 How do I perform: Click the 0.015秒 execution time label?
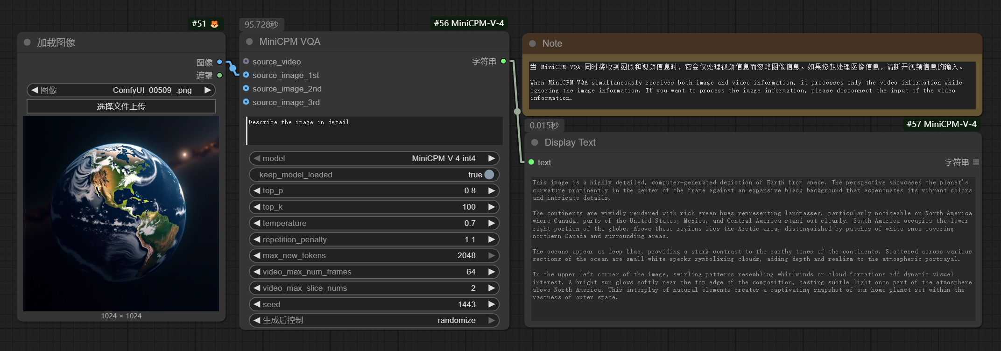tap(544, 126)
